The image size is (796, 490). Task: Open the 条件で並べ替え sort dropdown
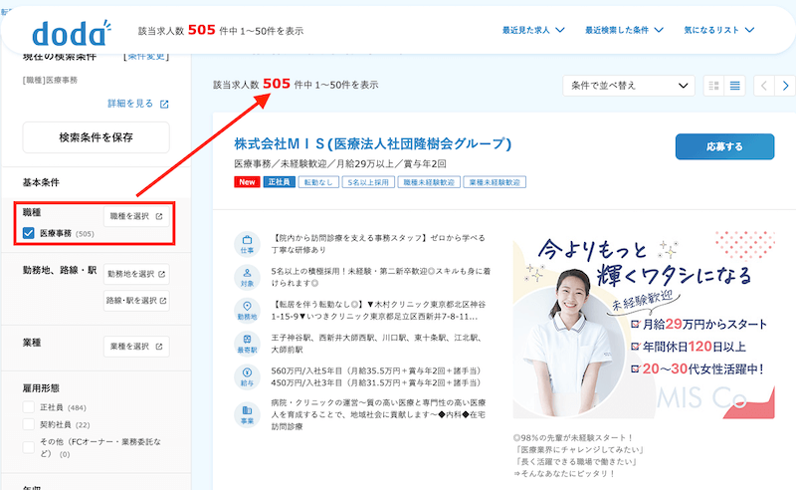pos(629,86)
